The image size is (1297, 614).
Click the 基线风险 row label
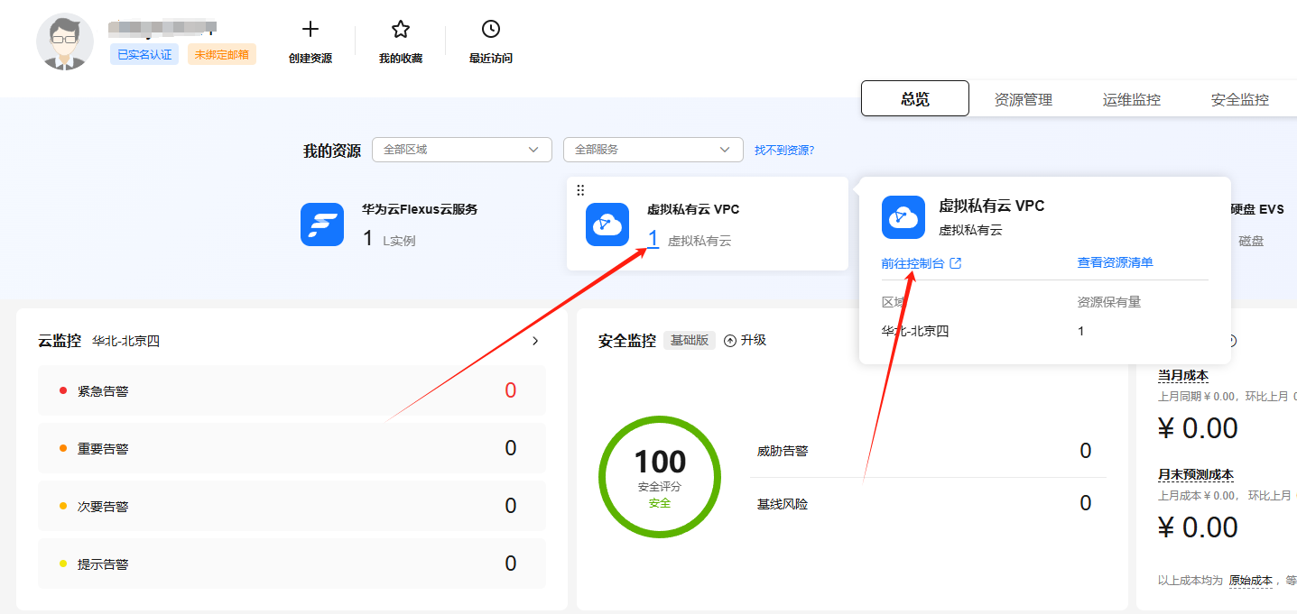click(783, 503)
